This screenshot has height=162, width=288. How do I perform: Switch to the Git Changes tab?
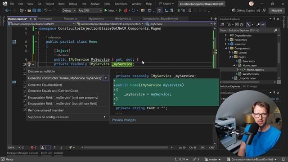point(250,86)
